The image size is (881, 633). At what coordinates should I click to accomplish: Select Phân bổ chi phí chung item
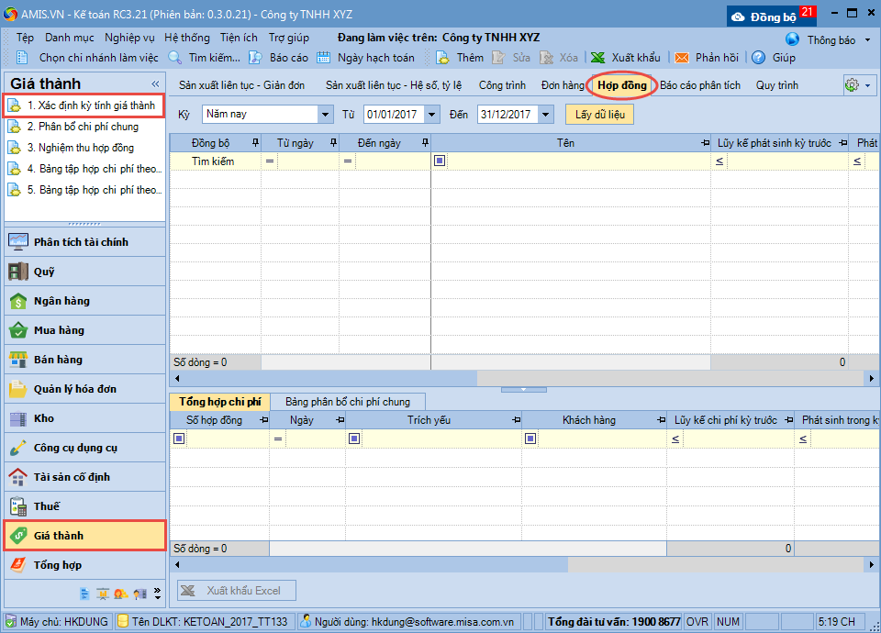point(83,127)
